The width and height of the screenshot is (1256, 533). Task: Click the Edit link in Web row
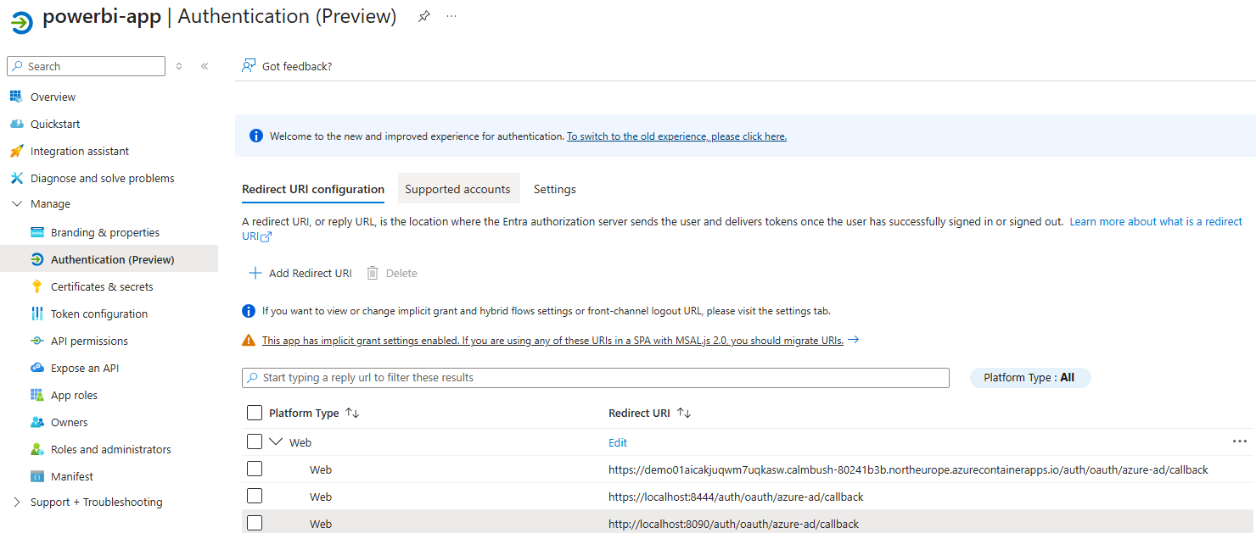tap(618, 442)
